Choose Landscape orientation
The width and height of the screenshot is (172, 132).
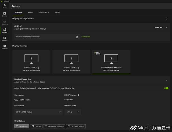coord(21,126)
